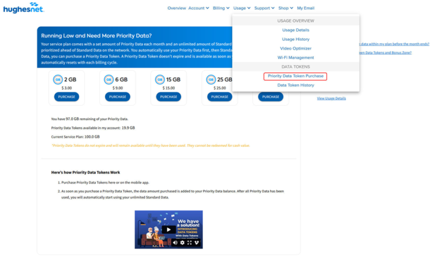437x262 pixels.
Task: Purchase the 25 GB data token
Action: pos(220,97)
